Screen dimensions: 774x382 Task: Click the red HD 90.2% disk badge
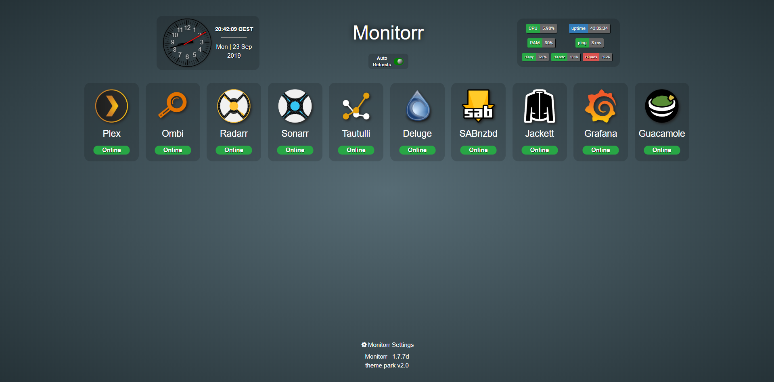tap(597, 57)
